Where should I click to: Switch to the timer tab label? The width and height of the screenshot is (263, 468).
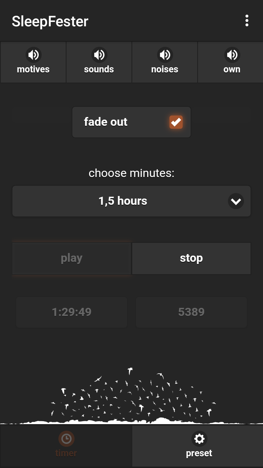pos(66,453)
